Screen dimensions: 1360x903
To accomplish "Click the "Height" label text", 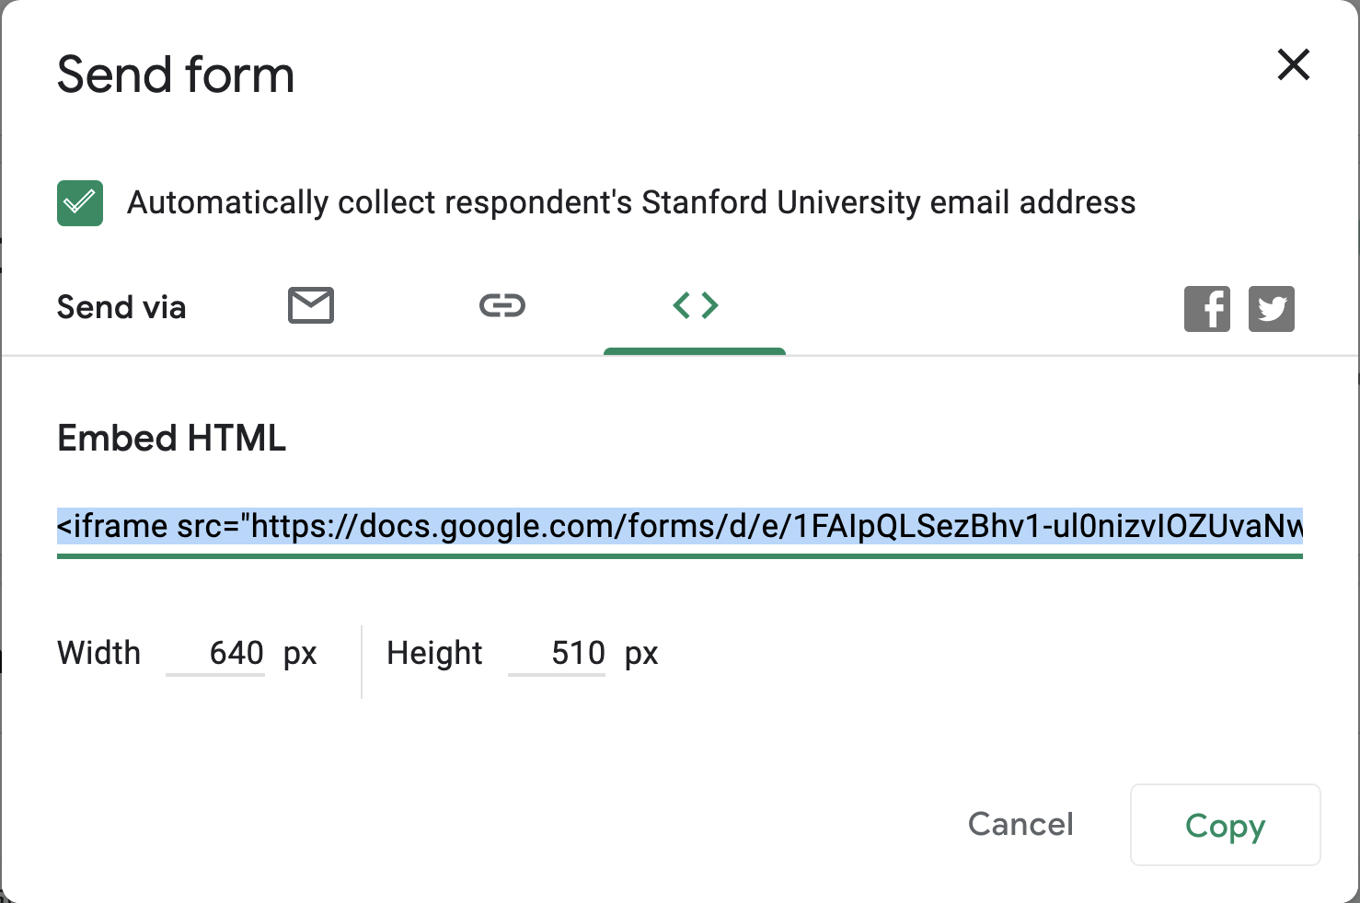I will pyautogui.click(x=434, y=653).
